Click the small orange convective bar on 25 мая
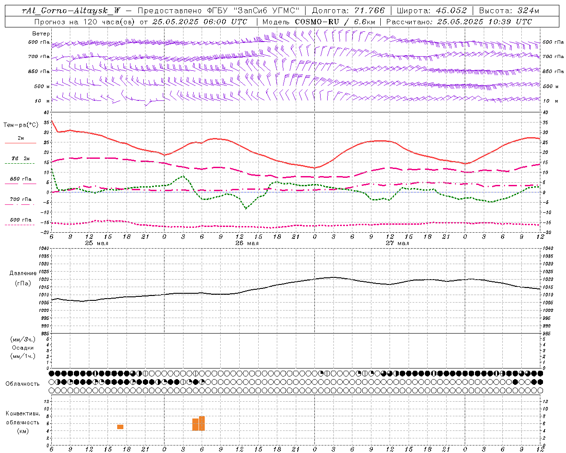 click(120, 427)
